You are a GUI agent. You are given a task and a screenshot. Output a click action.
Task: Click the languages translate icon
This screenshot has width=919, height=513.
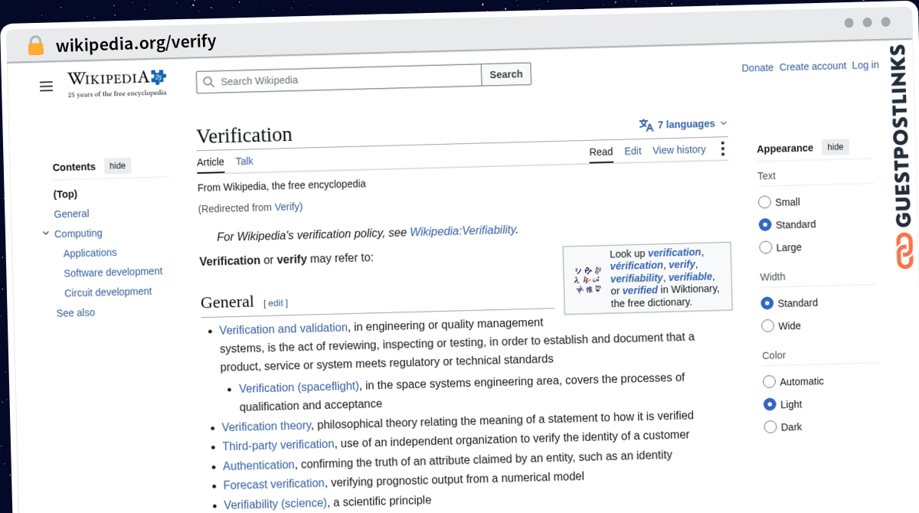point(646,125)
